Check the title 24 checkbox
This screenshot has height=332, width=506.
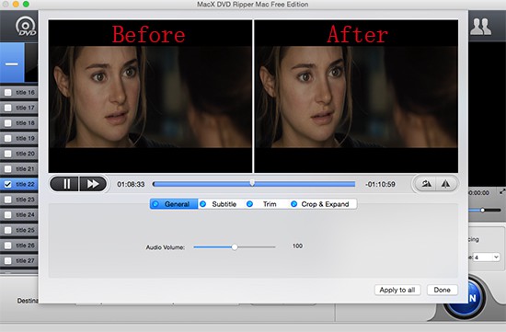[x=7, y=215]
